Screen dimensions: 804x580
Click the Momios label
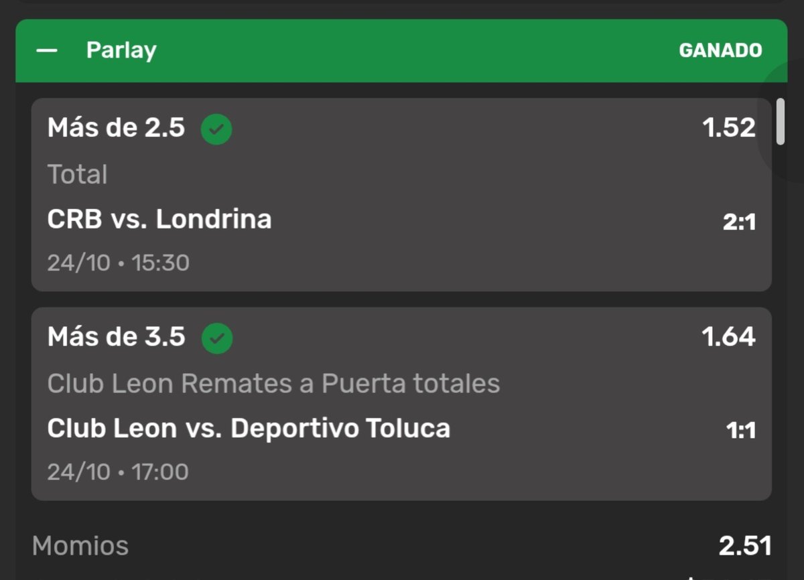80,546
